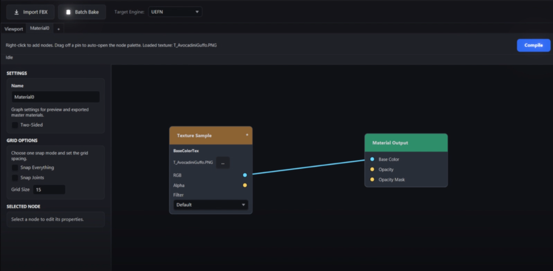The image size is (553, 271).
Task: Click the Alpha output pin
Action: [x=245, y=185]
